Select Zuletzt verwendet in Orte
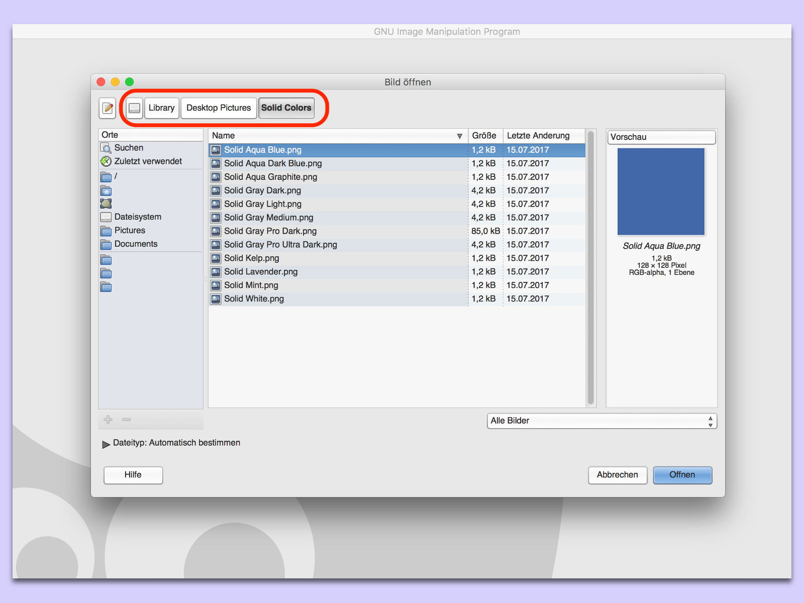The image size is (804, 603). coord(151,161)
